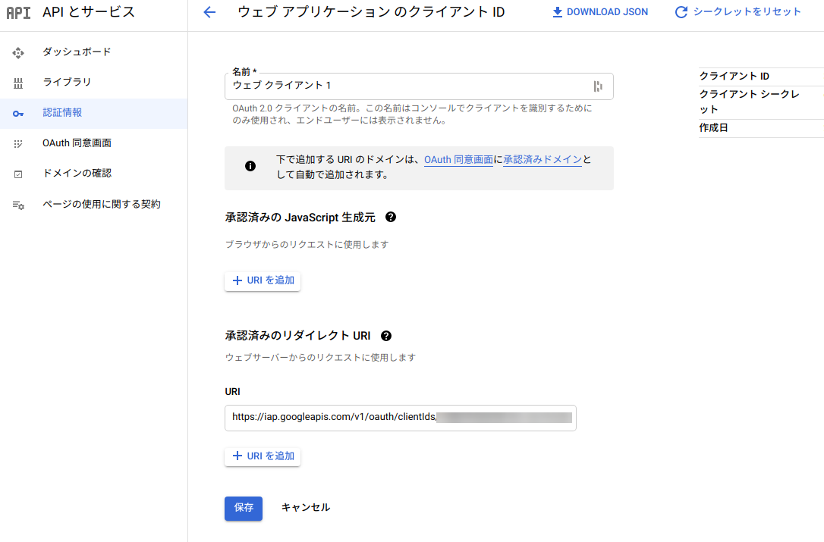Cancel editing the client
This screenshot has height=542, width=824.
(305, 508)
